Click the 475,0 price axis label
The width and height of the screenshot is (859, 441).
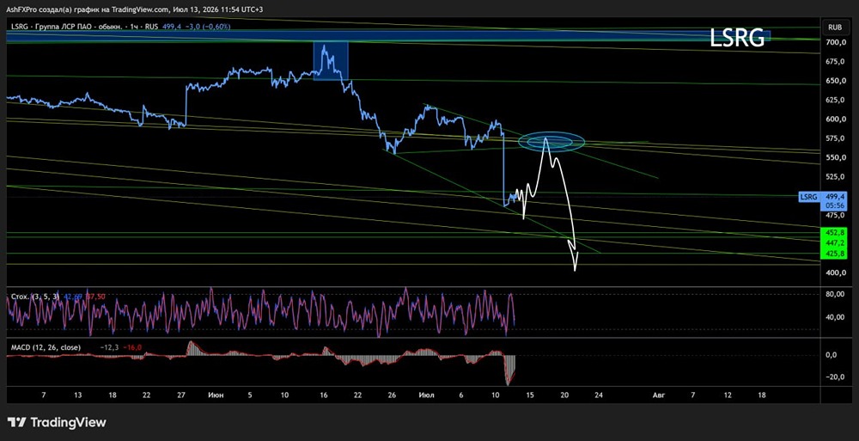[836, 216]
